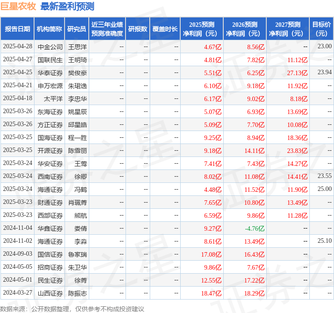Viewport: 334px width, 313px height.
Task: Click the 23.83亿 forecast value
Action: coord(297,151)
